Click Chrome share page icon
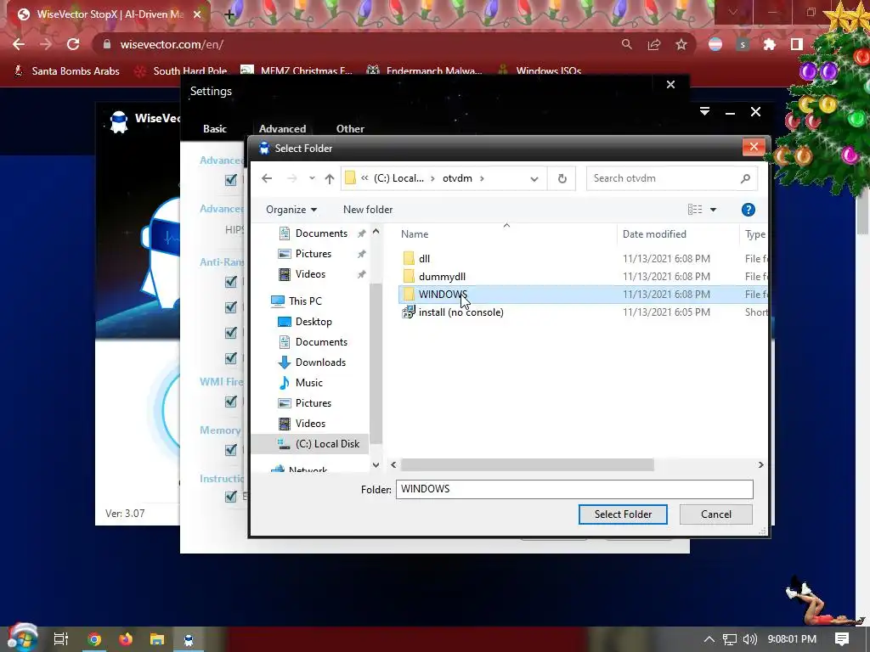The width and height of the screenshot is (870, 652). pos(654,44)
